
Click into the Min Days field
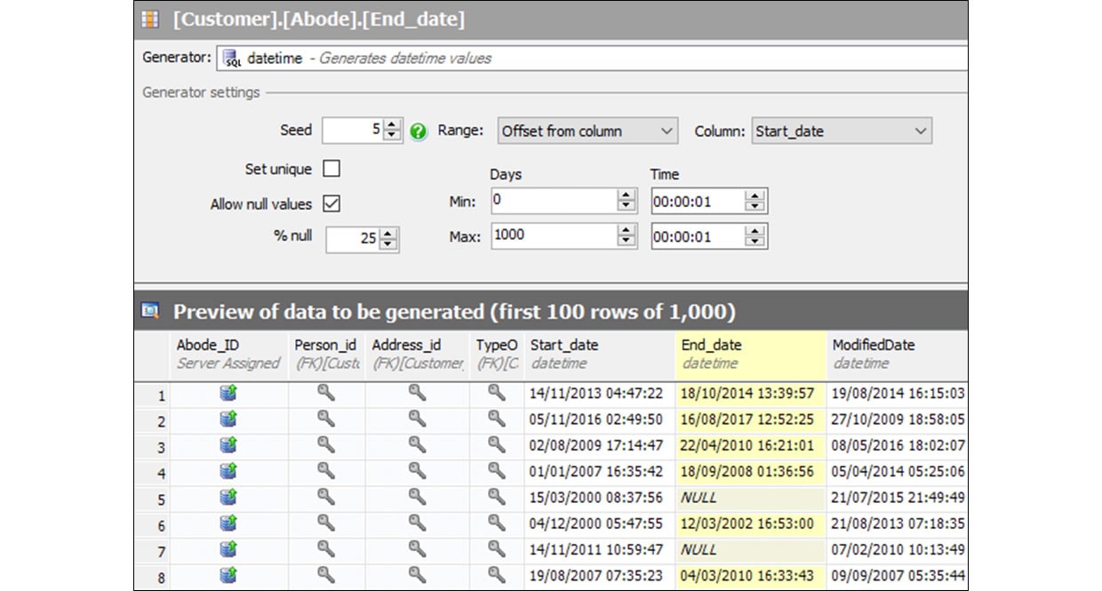tap(554, 201)
